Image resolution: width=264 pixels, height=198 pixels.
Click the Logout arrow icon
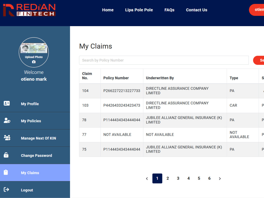6,189
